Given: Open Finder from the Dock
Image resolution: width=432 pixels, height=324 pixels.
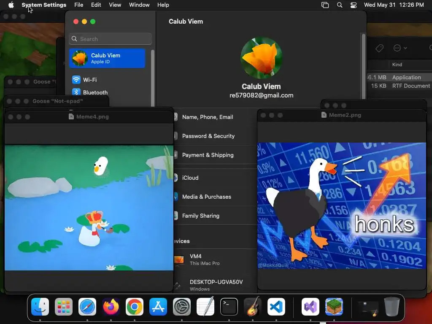Looking at the screenshot, I should click(40, 307).
